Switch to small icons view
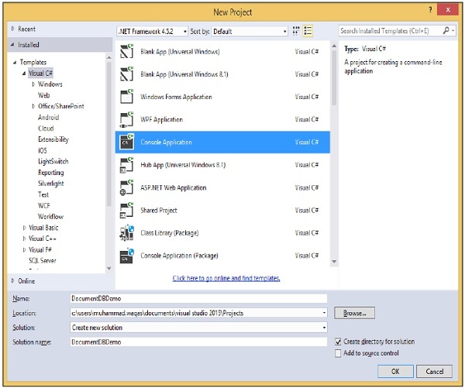Screen dimensions: 465x388 pyautogui.click(x=296, y=31)
